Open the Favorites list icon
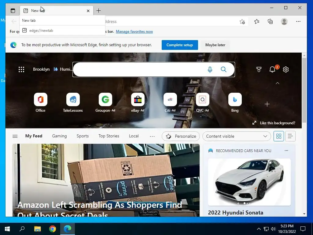This screenshot has width=313, height=235. click(x=257, y=21)
